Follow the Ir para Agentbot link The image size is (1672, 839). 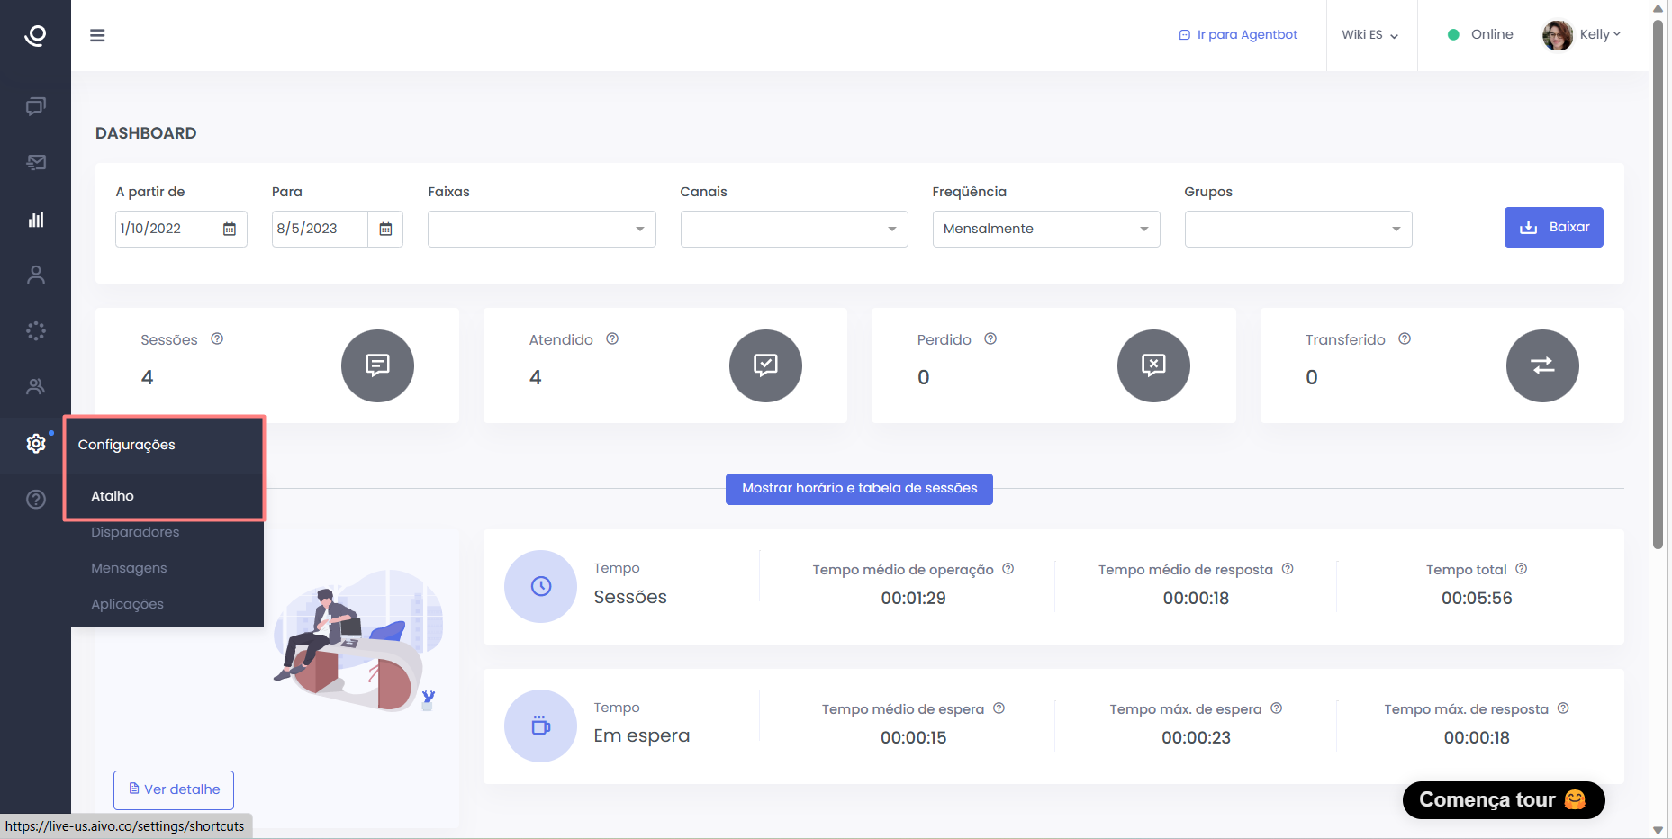pos(1239,35)
